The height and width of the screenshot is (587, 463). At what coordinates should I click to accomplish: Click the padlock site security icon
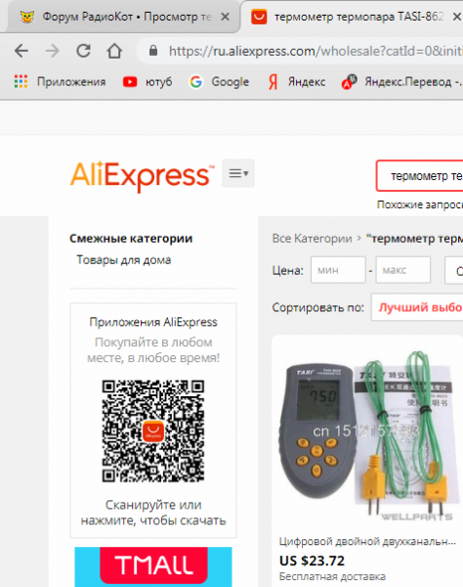[x=152, y=51]
